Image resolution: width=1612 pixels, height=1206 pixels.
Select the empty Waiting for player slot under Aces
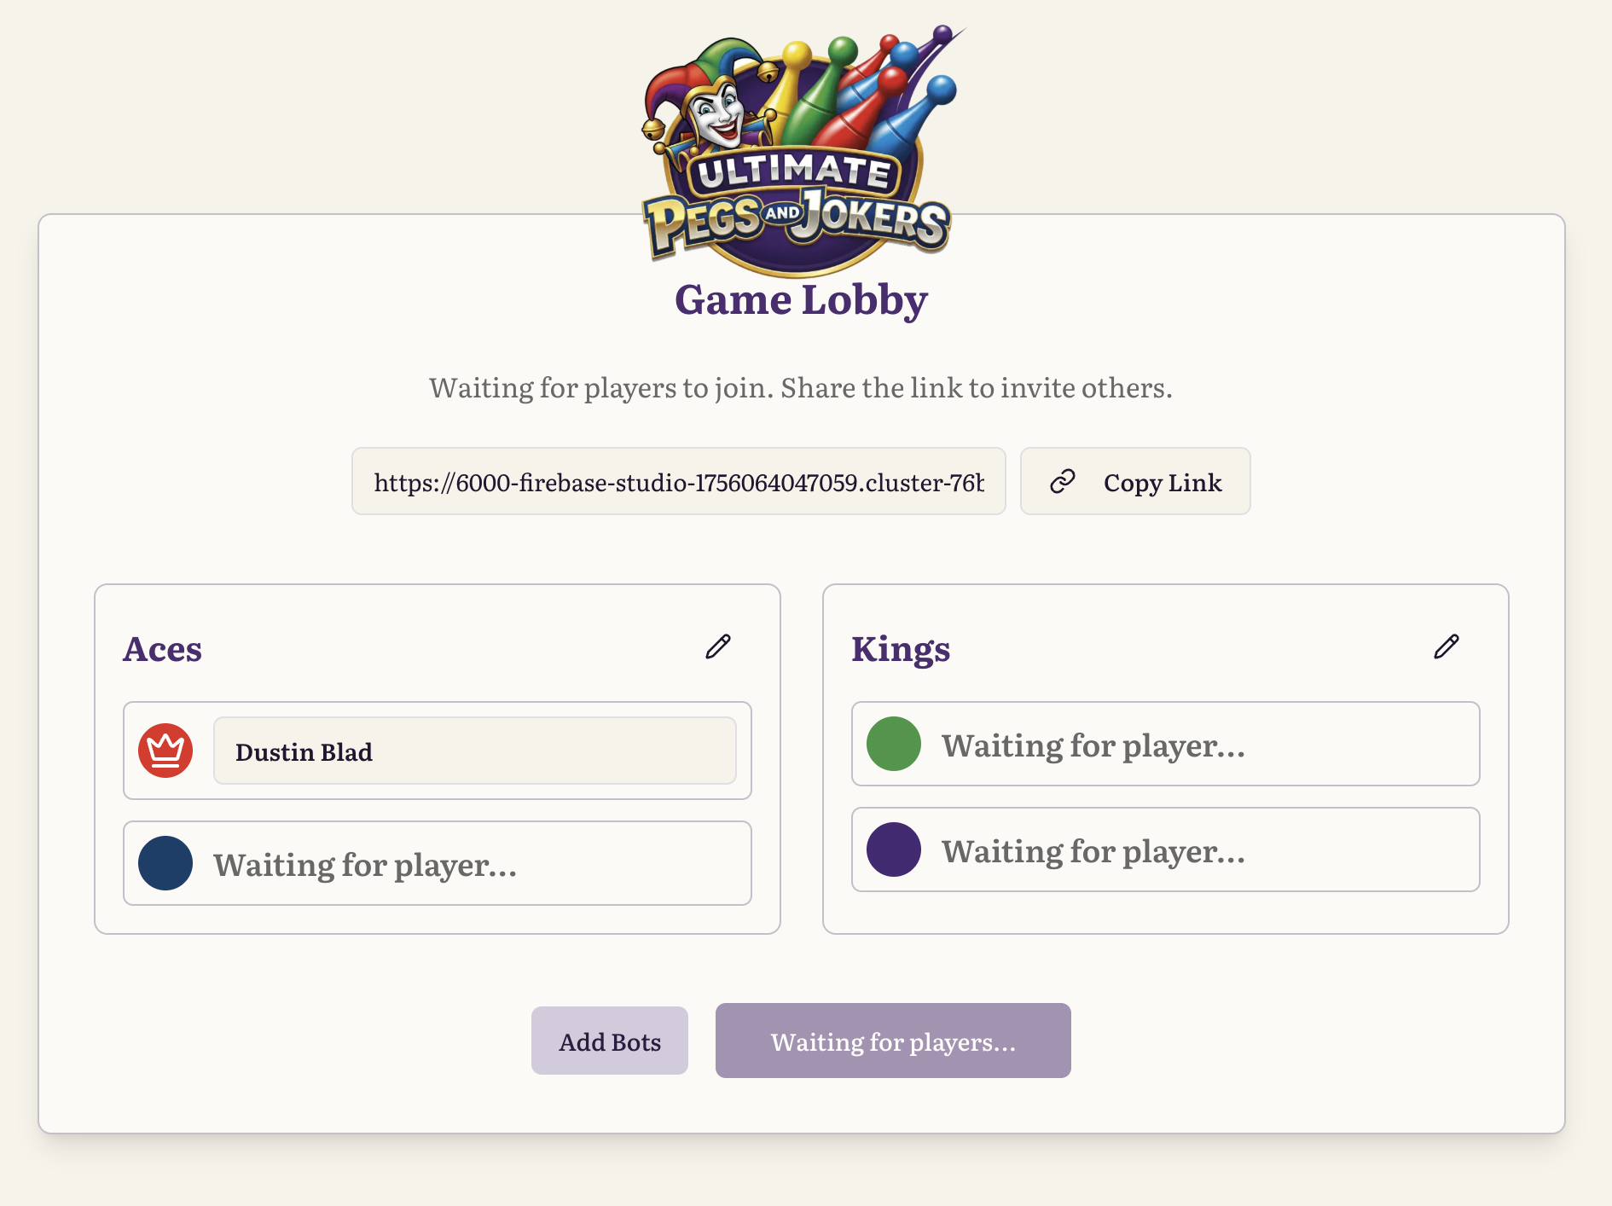click(437, 864)
